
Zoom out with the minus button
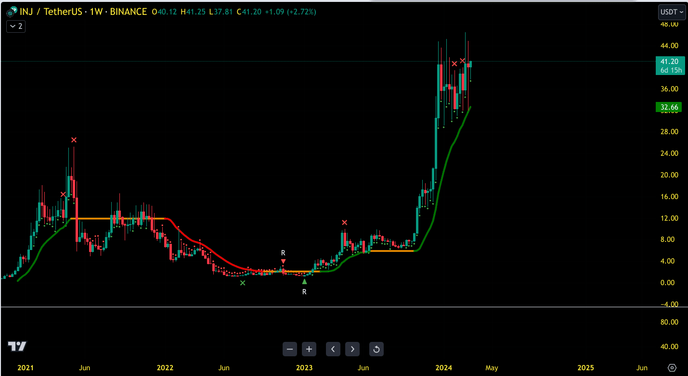290,349
